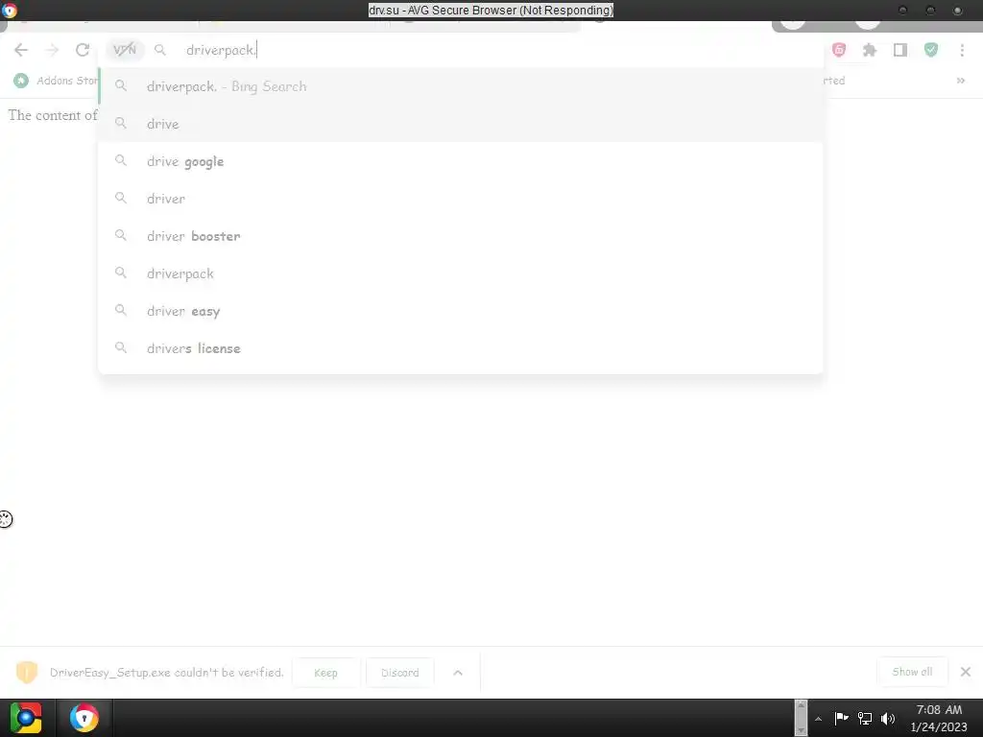This screenshot has width=983, height=737.
Task: Click the Action Center flag tray icon
Action: click(841, 718)
